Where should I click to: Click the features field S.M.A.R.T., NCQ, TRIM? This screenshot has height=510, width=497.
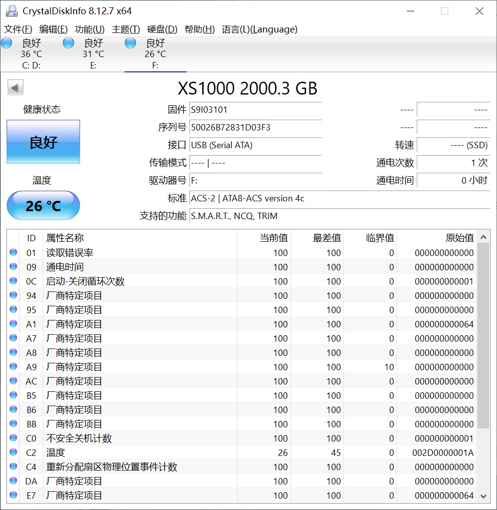click(340, 216)
